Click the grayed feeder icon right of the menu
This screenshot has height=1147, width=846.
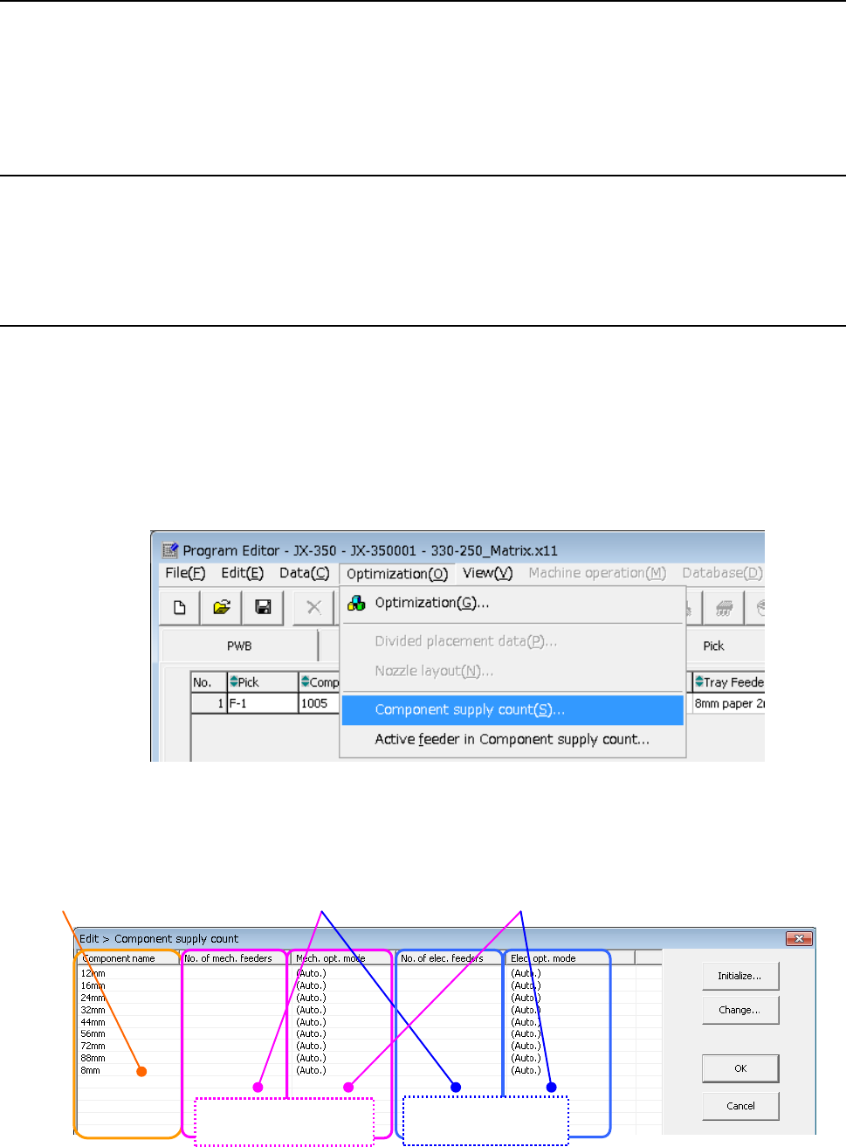click(x=723, y=608)
